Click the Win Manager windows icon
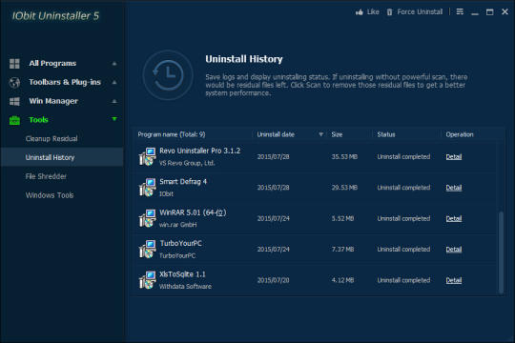The height and width of the screenshot is (343, 515). [14, 101]
